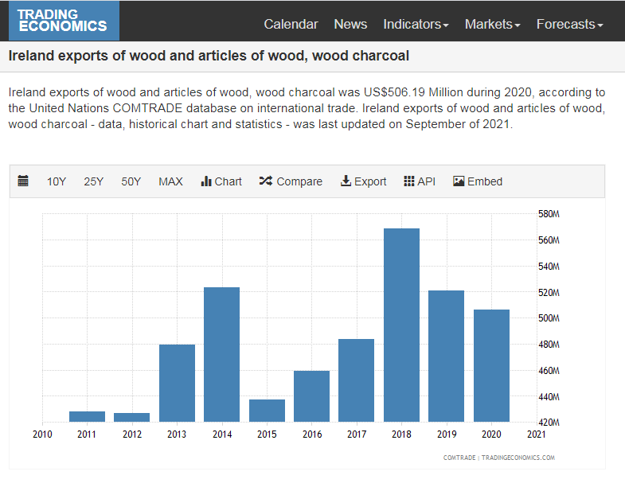Switch chart range to 25Y
625x487 pixels.
coord(94,181)
